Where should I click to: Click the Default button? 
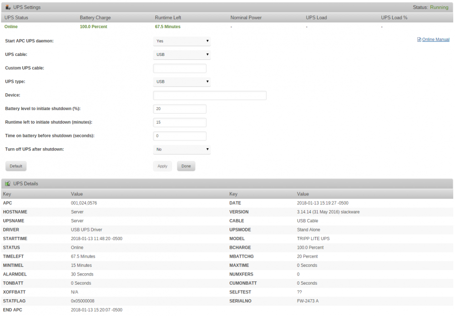(x=16, y=166)
